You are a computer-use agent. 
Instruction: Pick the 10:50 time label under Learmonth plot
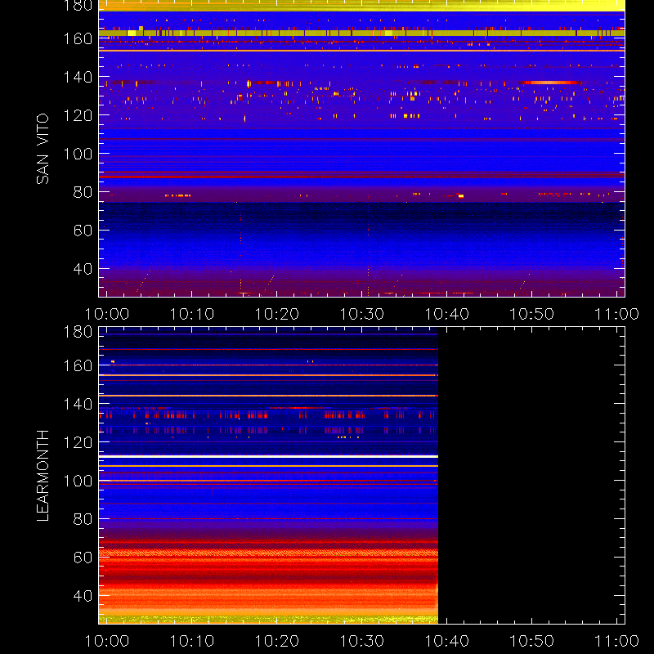(532, 641)
